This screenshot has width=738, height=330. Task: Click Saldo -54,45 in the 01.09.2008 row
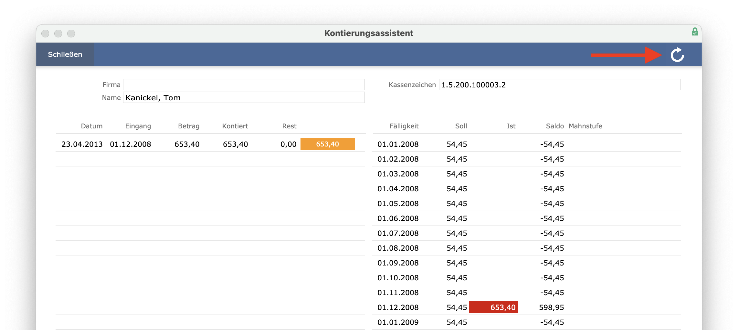tap(552, 263)
